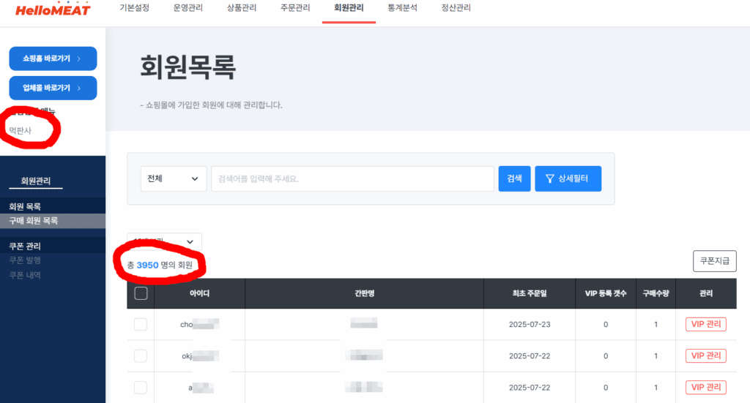This screenshot has width=750, height=403.
Task: Click the 2025-07-22 date in okj row
Action: point(530,355)
